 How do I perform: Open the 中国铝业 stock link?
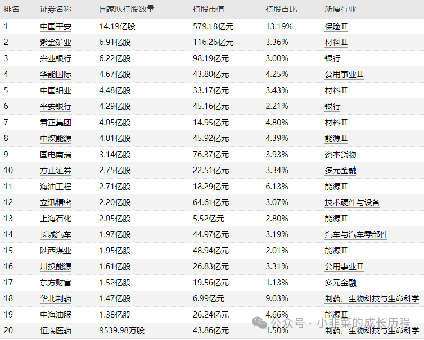coord(56,90)
